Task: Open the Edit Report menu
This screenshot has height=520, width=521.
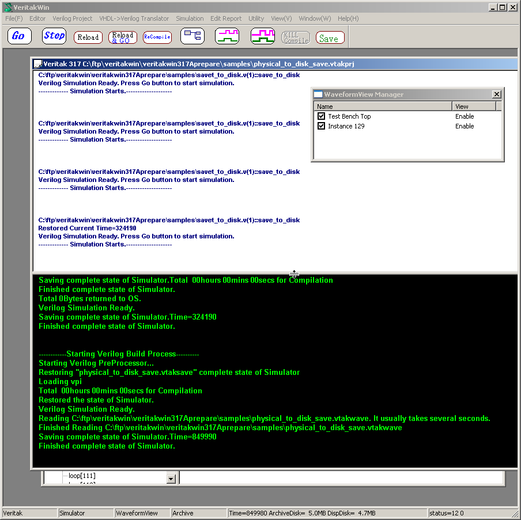Action: [x=225, y=18]
